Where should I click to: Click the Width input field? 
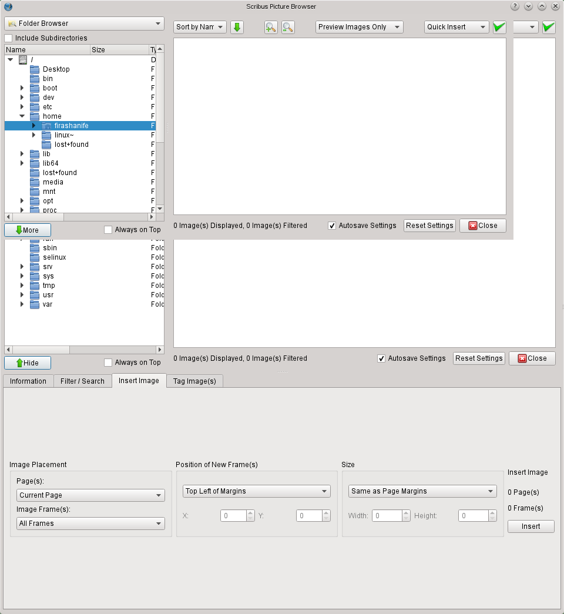coord(387,516)
